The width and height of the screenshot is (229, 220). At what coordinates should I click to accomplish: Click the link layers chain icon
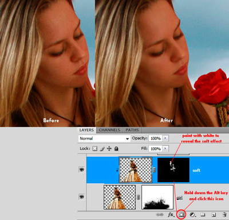pos(160,215)
